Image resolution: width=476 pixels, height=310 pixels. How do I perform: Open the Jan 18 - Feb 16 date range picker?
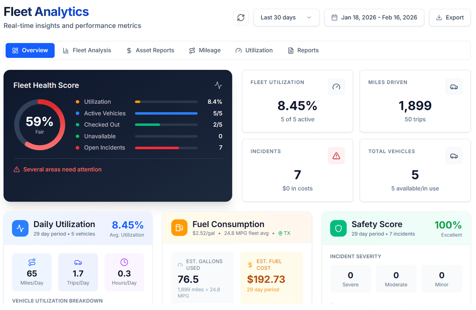374,17
